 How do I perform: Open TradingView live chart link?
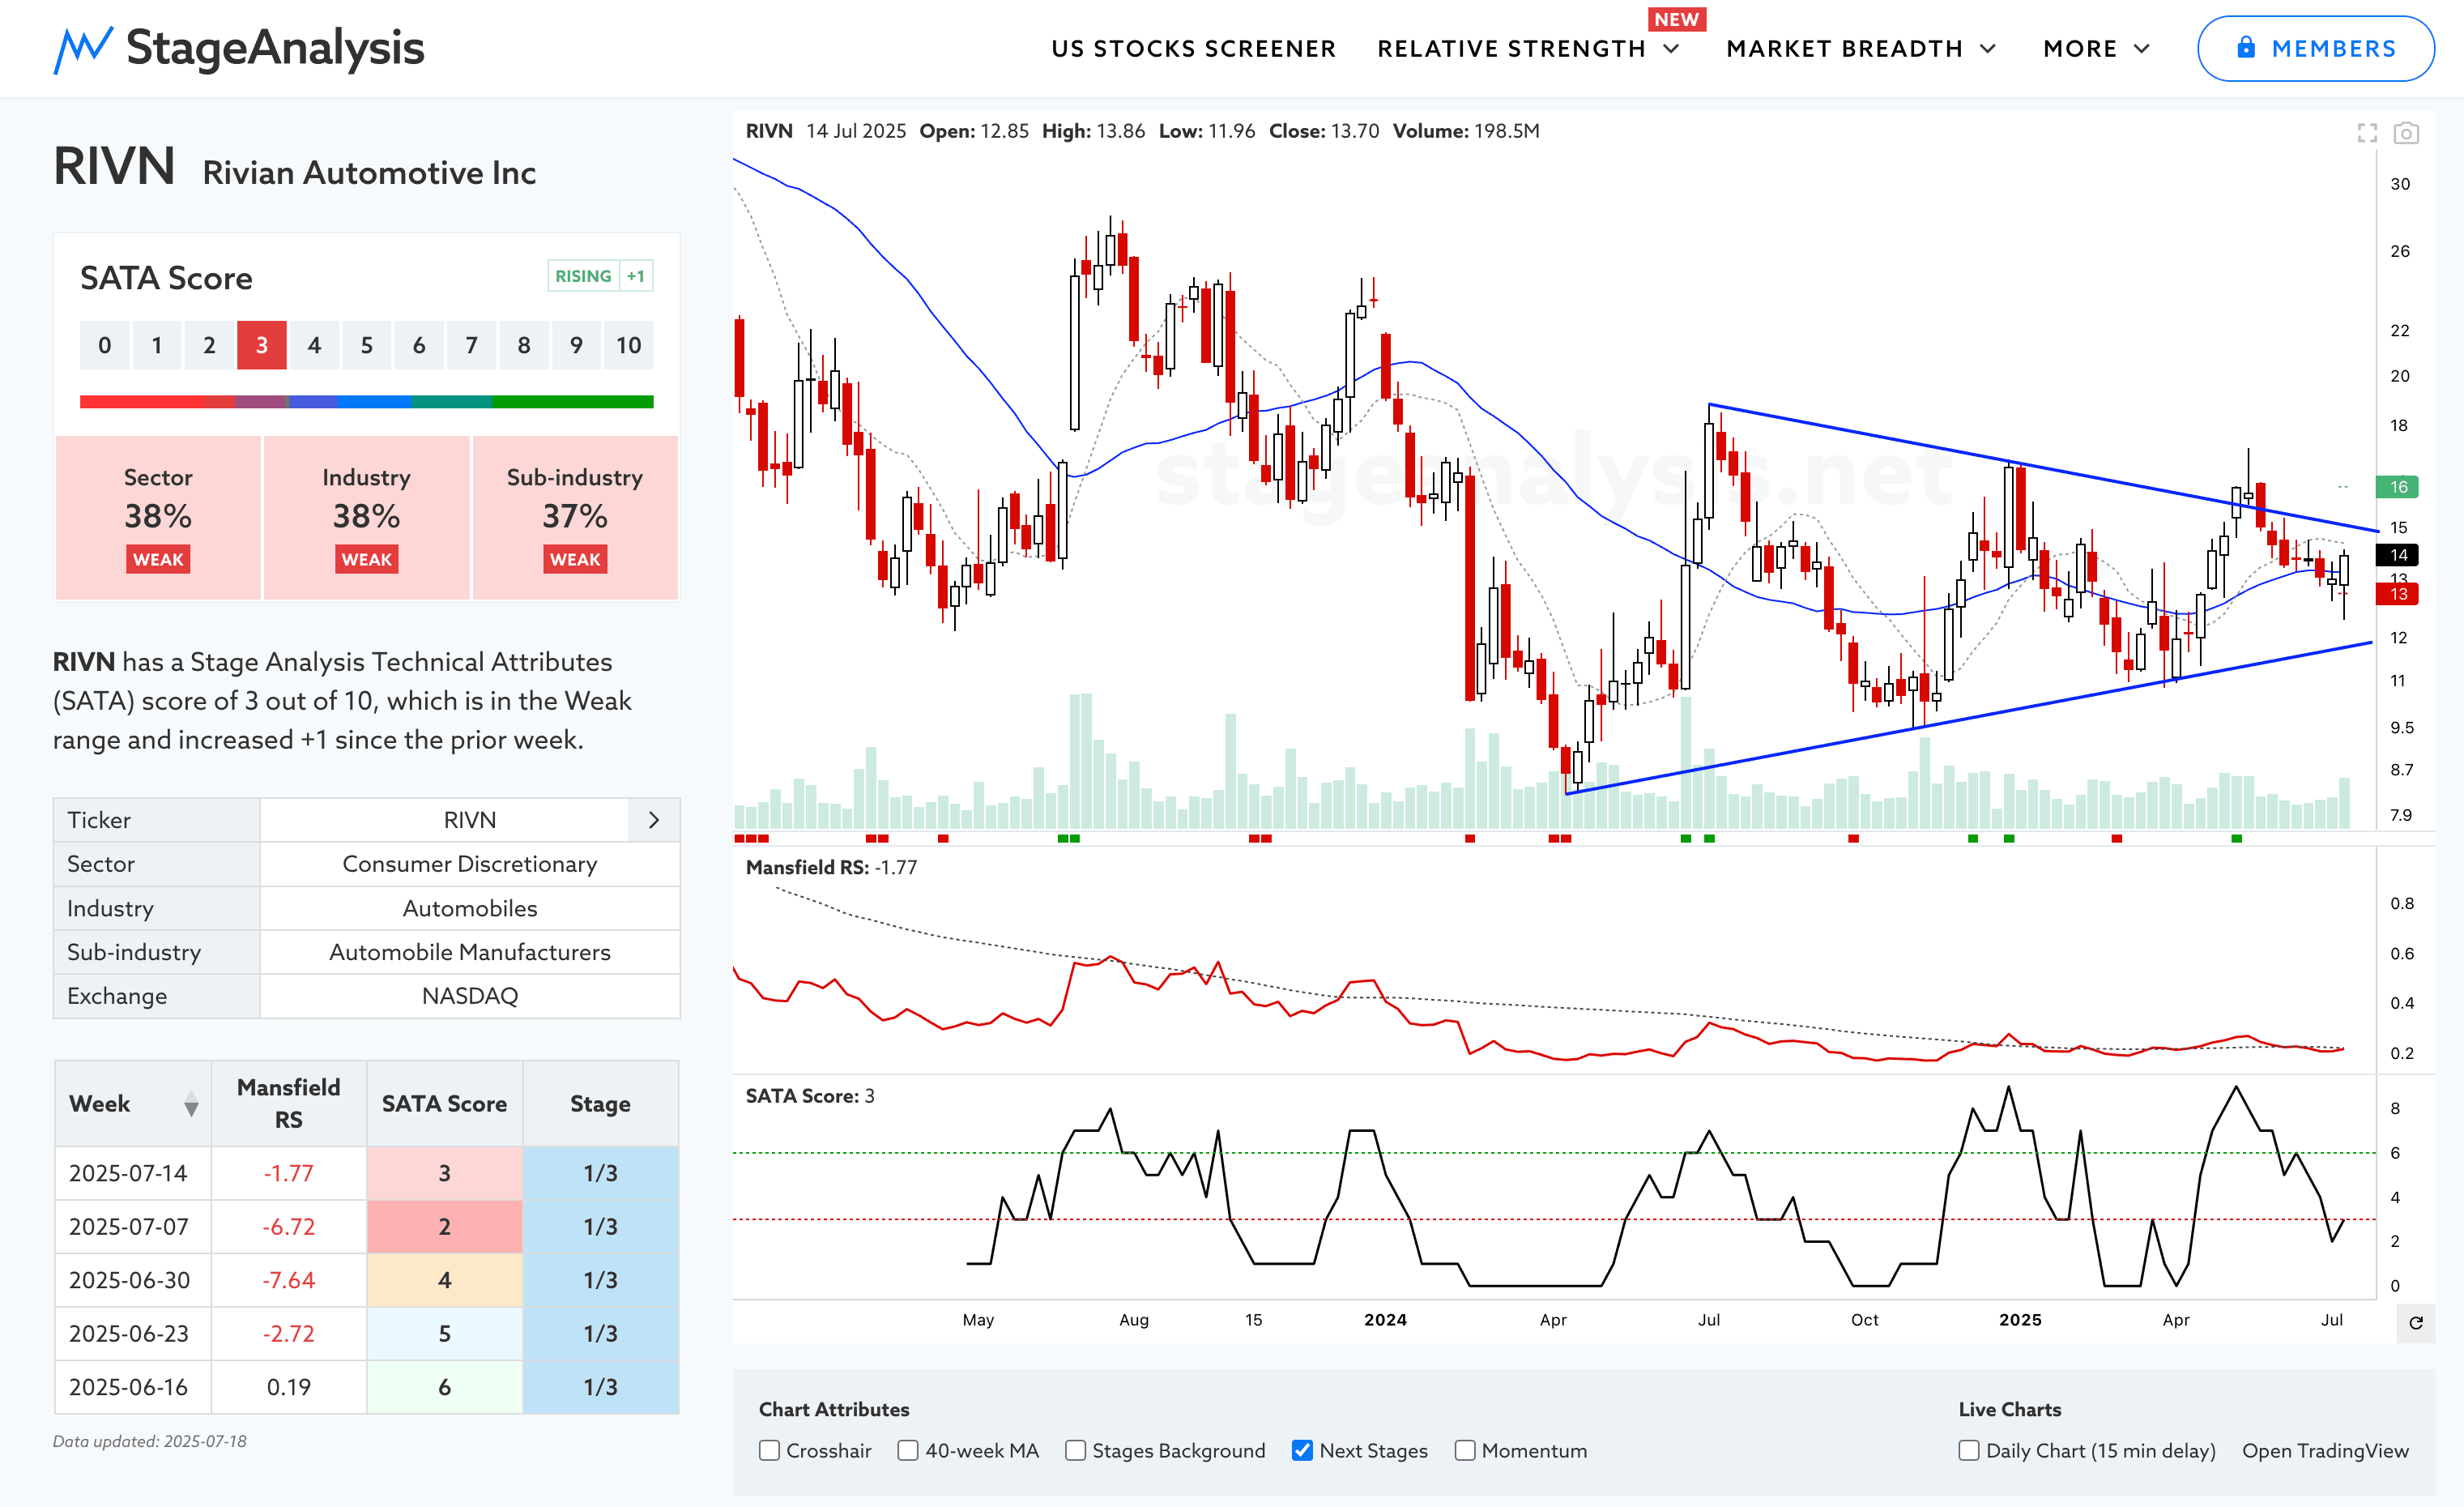coord(2325,1450)
